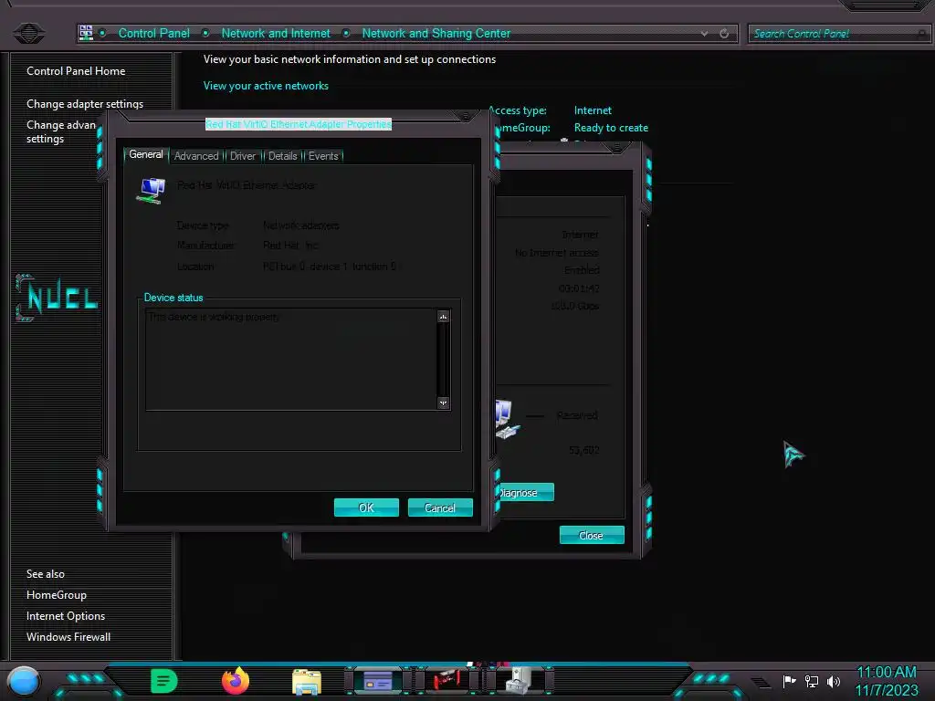
Task: Close the Ethernet Status window behind
Action: click(592, 535)
